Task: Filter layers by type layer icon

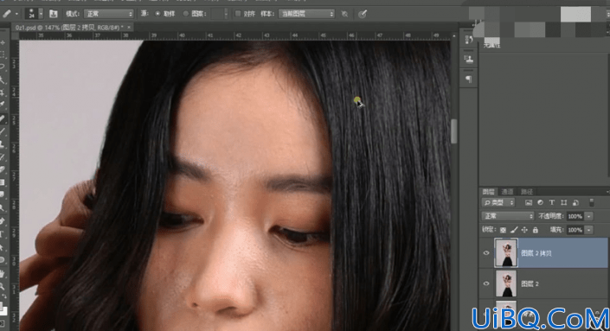Action: pyautogui.click(x=552, y=202)
